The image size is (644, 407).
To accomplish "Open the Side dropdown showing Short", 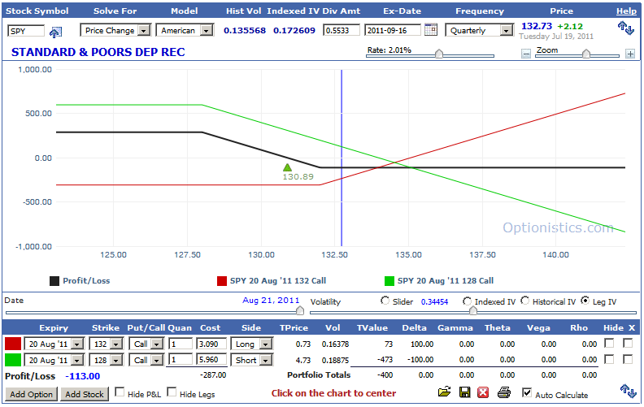I will tap(252, 360).
